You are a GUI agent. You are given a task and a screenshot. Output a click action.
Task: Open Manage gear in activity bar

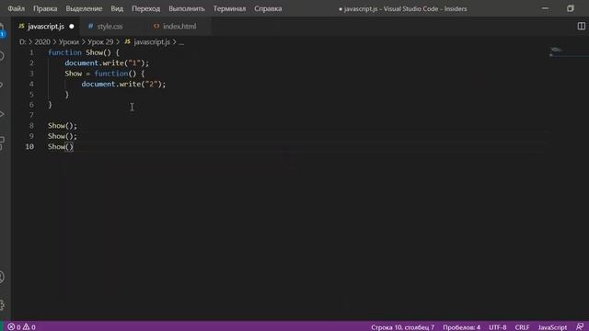point(2,304)
